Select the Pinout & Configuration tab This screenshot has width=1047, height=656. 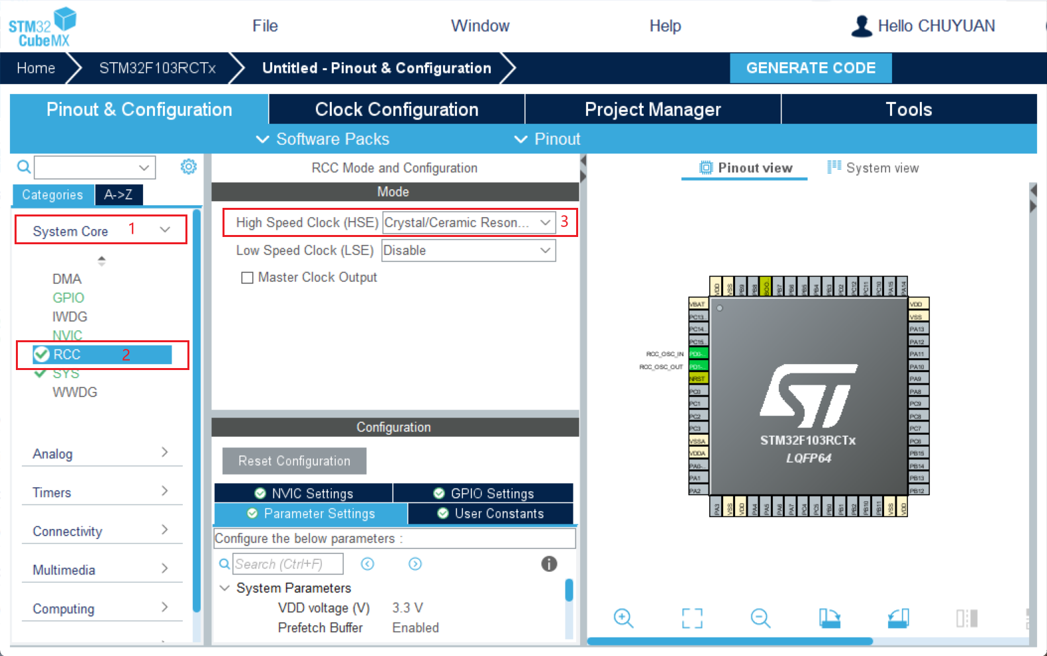[139, 109]
